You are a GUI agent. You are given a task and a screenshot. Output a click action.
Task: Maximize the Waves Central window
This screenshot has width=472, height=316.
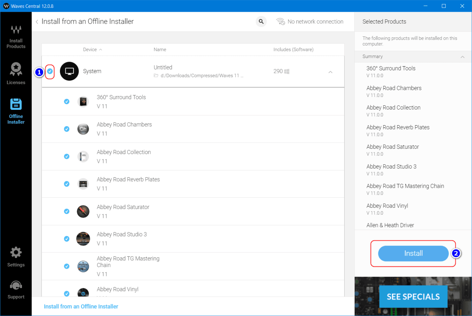click(x=444, y=6)
